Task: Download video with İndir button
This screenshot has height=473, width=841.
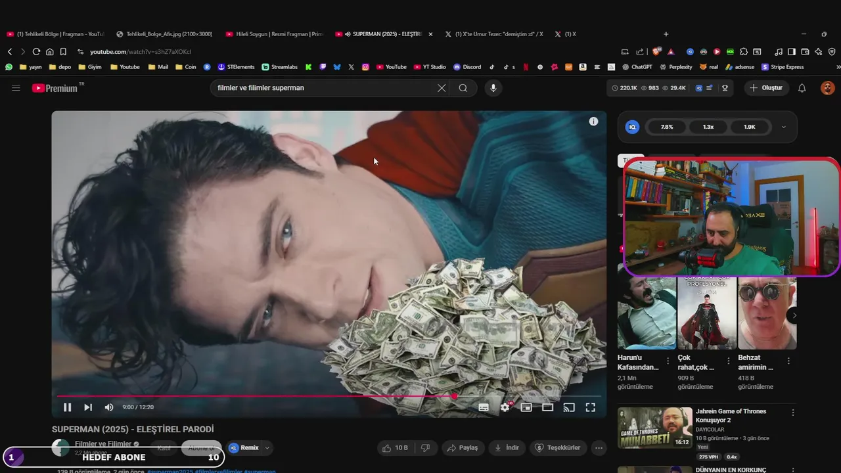Action: (507, 448)
